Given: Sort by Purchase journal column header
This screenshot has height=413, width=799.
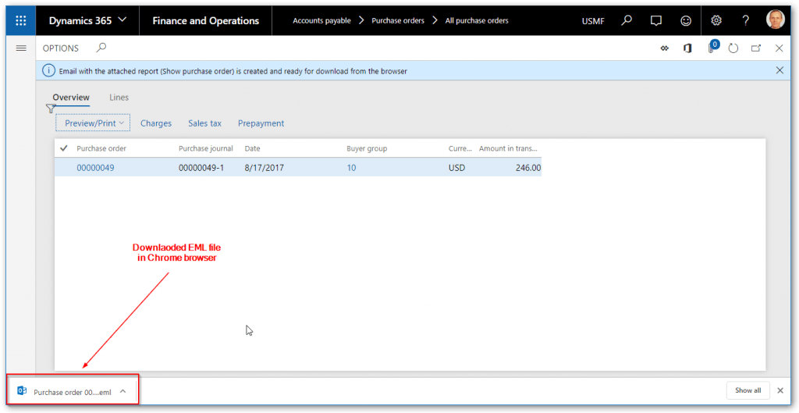Looking at the screenshot, I should pos(206,148).
